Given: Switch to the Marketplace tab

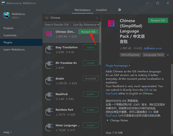Looking at the screenshot, I should (82, 10).
